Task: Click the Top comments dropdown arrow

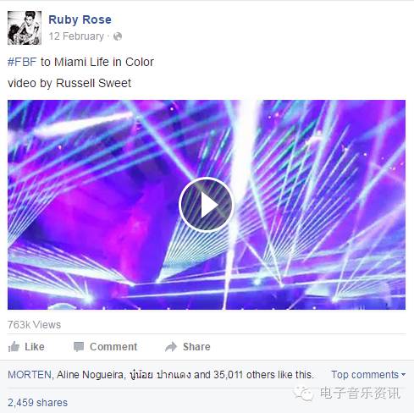Action: tap(403, 375)
